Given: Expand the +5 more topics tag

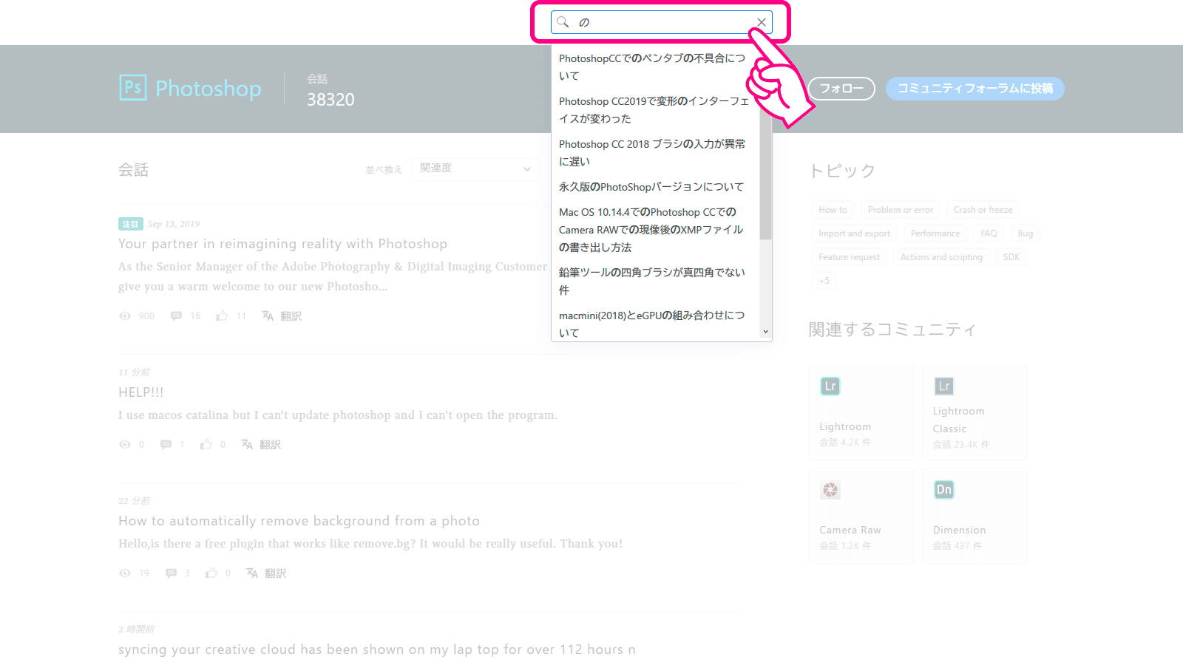Looking at the screenshot, I should pos(824,281).
